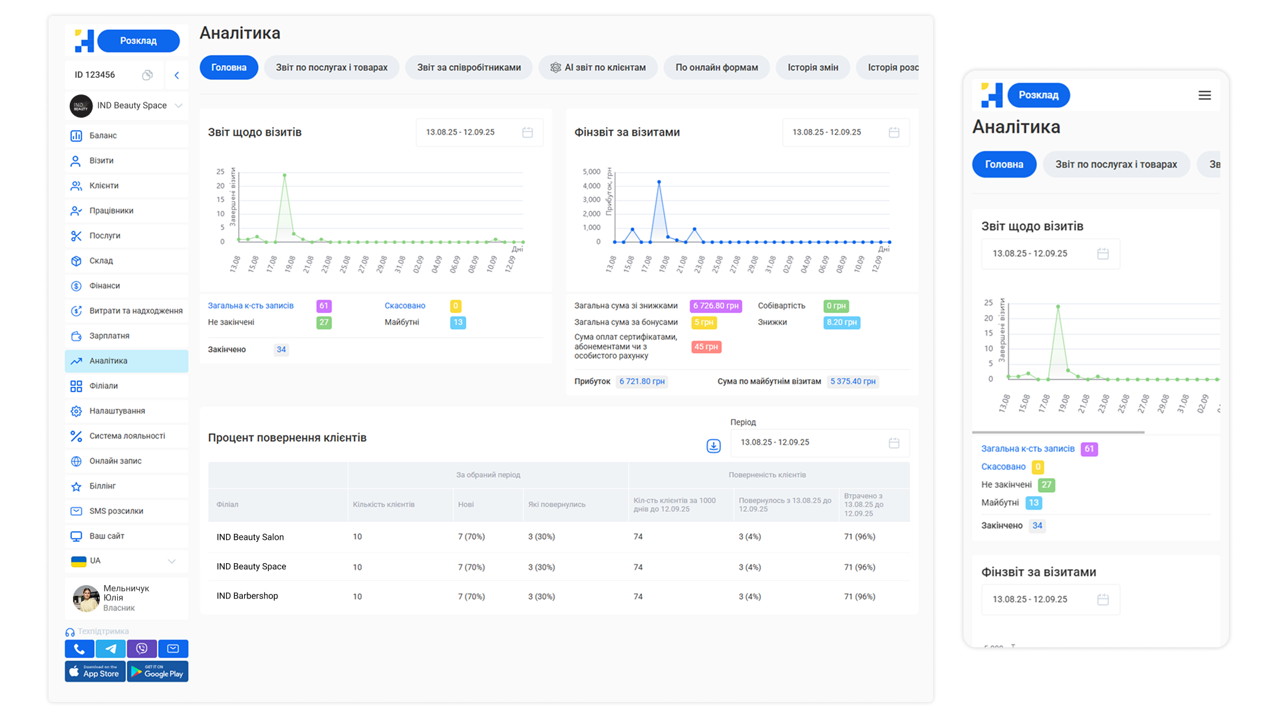This screenshot has width=1277, height=718.
Task: Click mobile chart horizontal scrollbar
Action: coord(1058,432)
